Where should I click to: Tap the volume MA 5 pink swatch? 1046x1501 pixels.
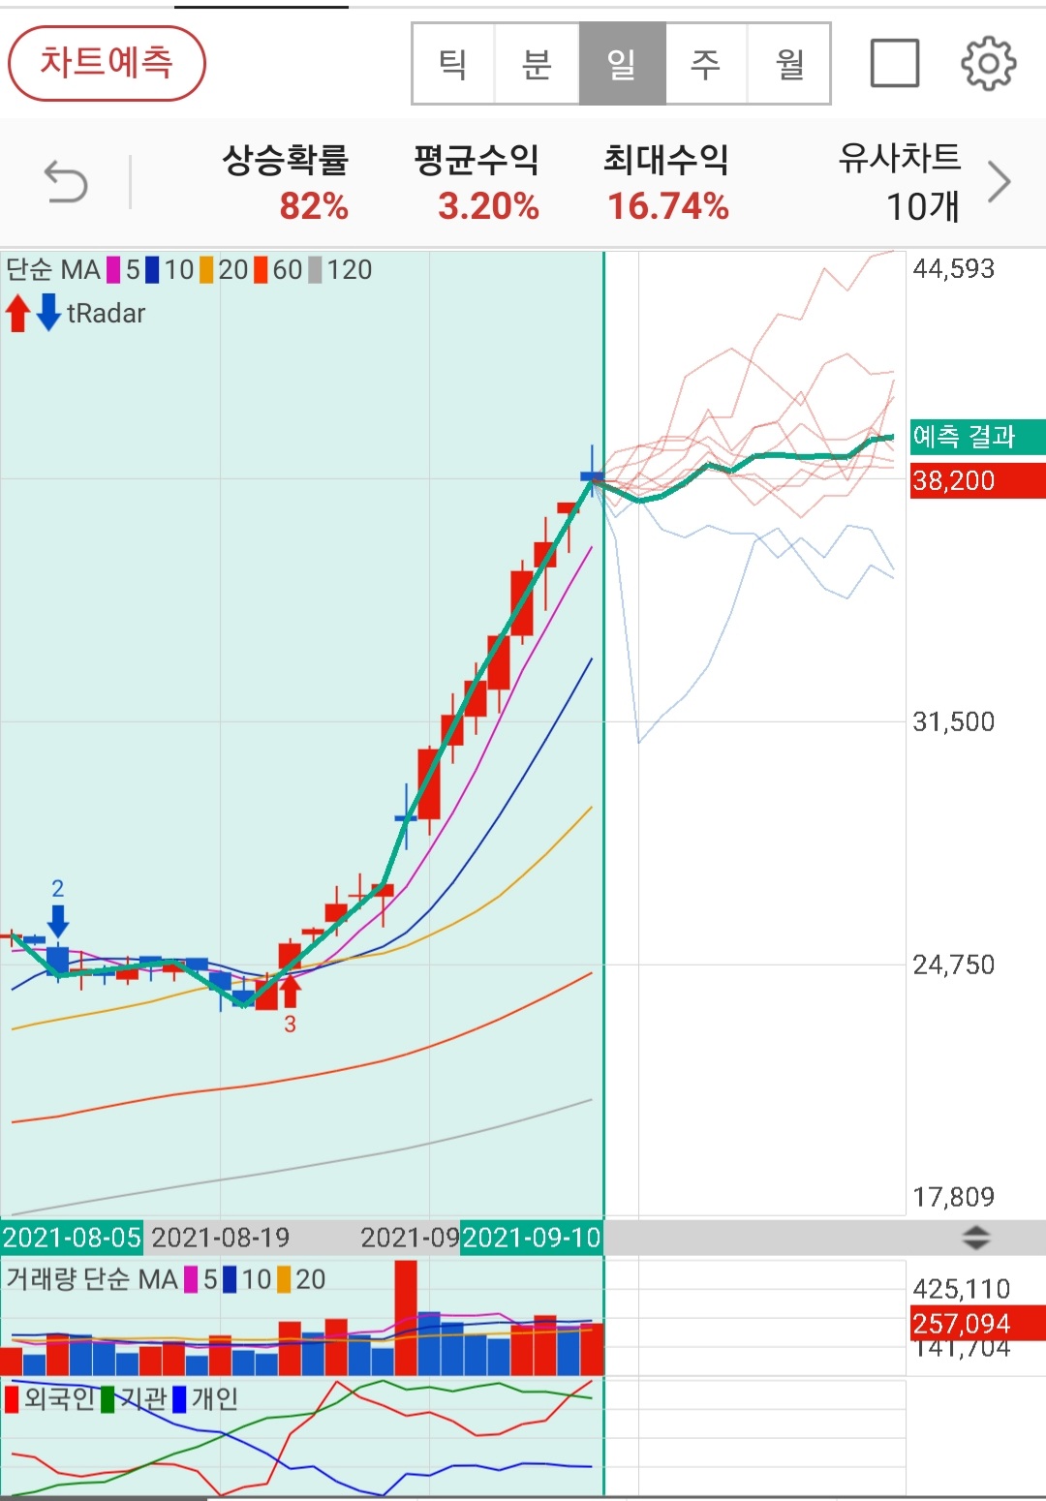click(x=191, y=1279)
